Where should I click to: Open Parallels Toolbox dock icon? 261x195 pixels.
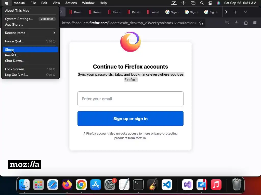pyautogui.click(x=202, y=185)
